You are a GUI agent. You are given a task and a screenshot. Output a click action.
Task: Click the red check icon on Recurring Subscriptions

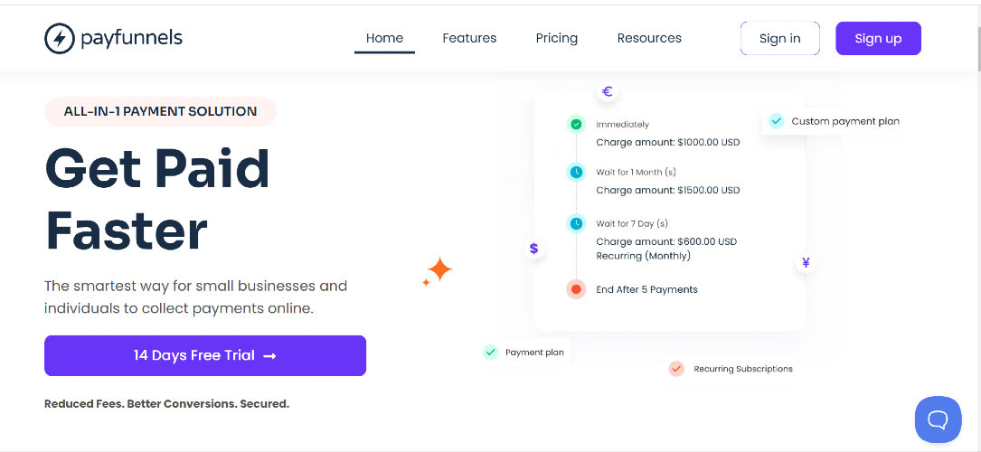click(676, 369)
